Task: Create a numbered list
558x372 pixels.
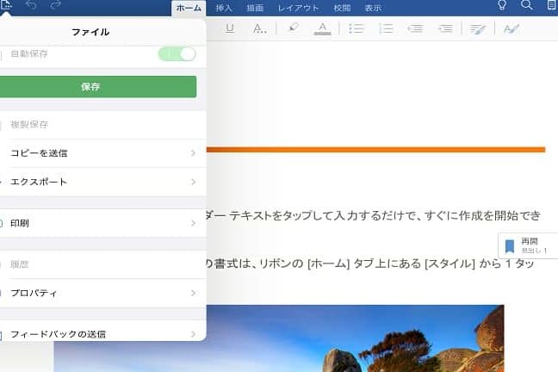Action: 386,28
